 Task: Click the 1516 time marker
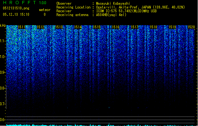pos(116,27)
